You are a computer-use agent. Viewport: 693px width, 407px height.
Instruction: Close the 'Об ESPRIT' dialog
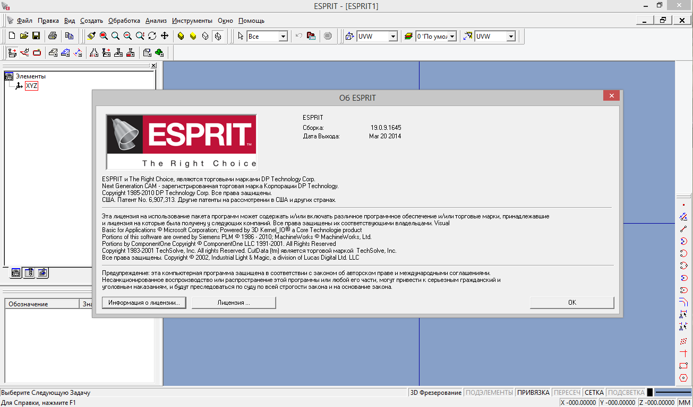point(612,96)
